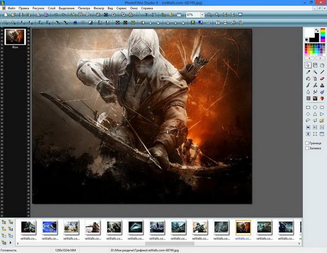Choose the lasso selection shape
Image resolution: width=327 pixels, height=253 pixels.
tap(308, 121)
